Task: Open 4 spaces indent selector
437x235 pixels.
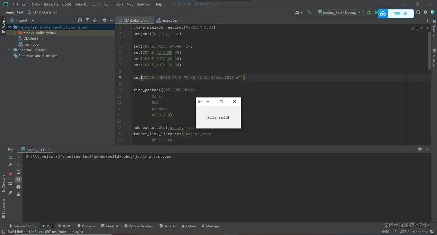Action: tap(420, 232)
